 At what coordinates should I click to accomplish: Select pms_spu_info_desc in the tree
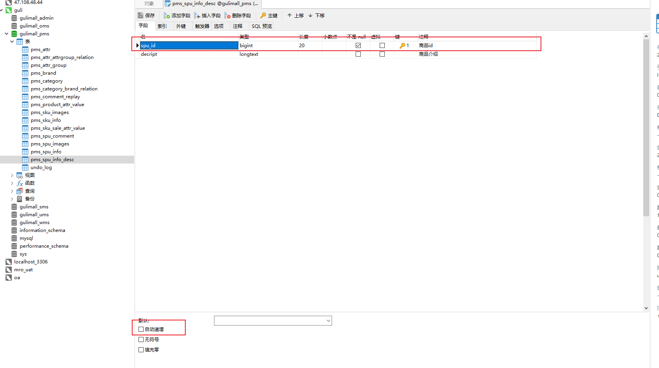[52, 160]
